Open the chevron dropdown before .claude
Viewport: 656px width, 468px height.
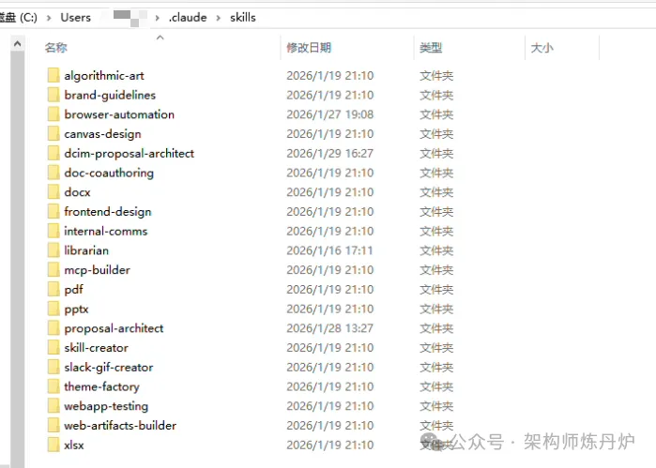click(159, 17)
